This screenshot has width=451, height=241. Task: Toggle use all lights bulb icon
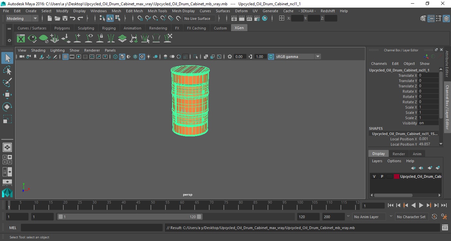pyautogui.click(x=149, y=57)
